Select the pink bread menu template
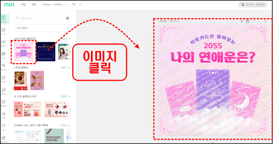This screenshot has height=144, width=273. point(37,80)
